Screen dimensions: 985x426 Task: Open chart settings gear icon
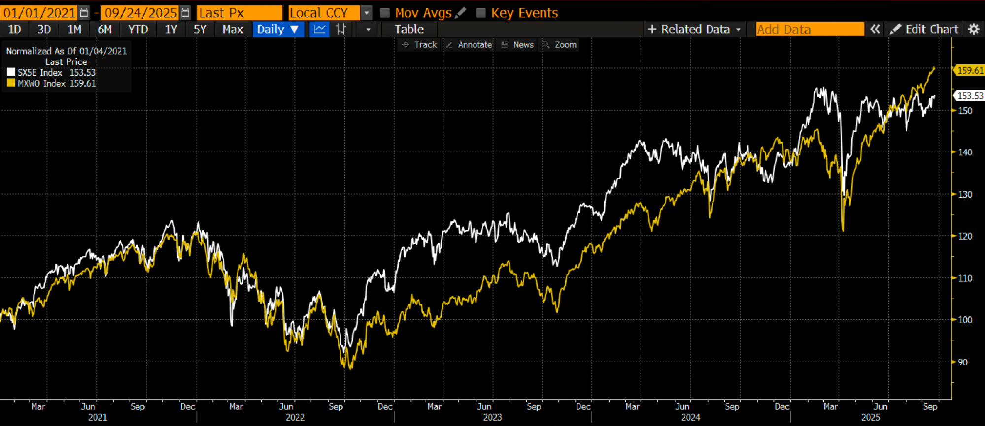click(x=974, y=30)
